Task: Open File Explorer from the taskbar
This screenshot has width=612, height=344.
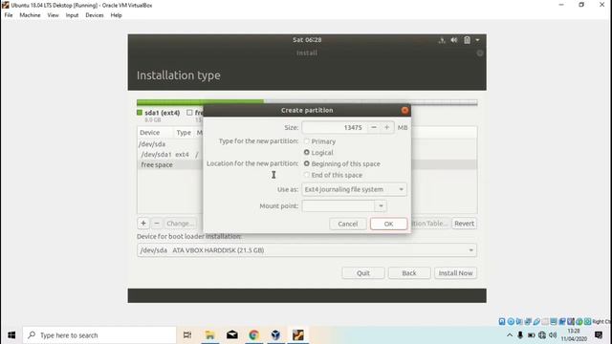Action: coord(210,335)
